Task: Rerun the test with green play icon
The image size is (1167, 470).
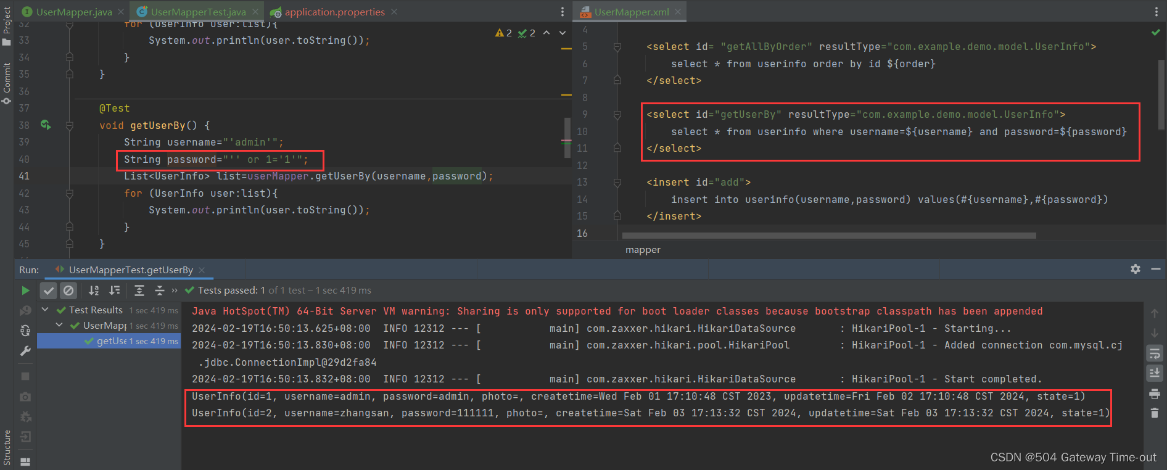Action: coord(25,290)
